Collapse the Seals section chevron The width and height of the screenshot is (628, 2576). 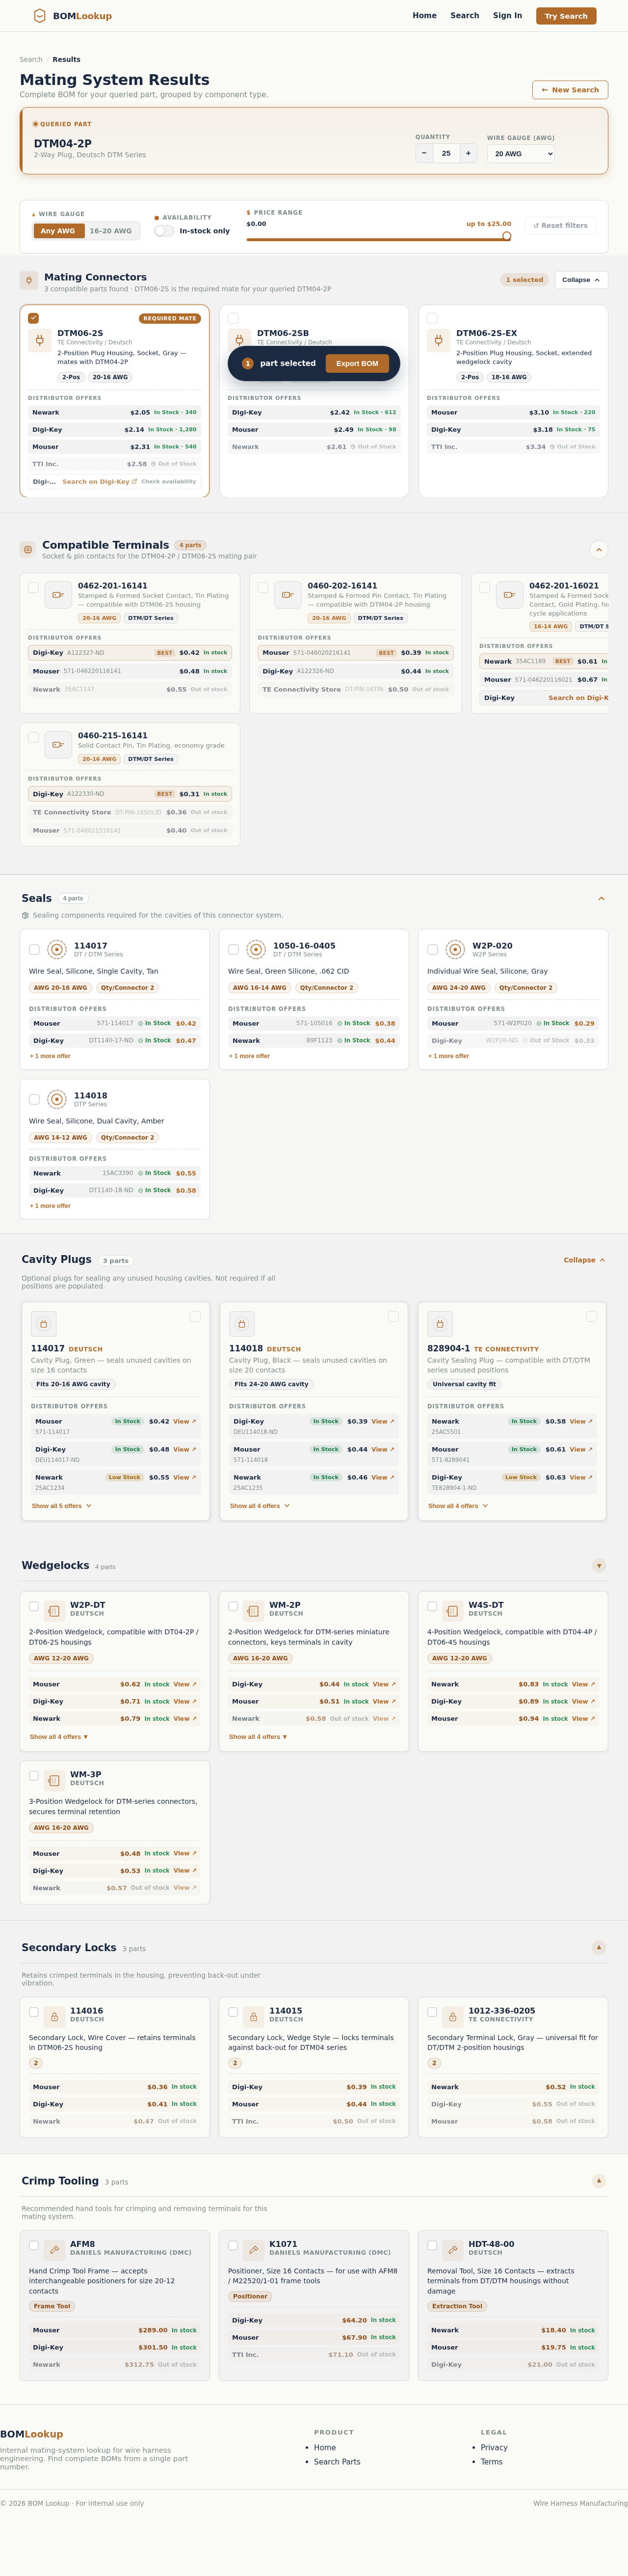[601, 898]
